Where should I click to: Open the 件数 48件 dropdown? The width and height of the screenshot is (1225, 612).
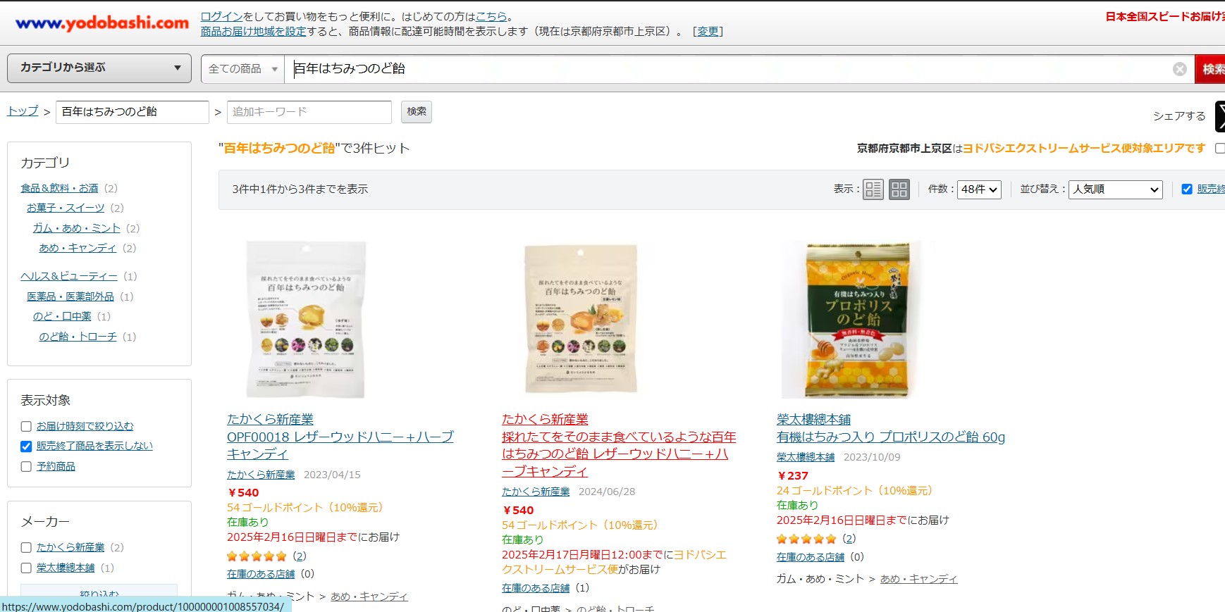pyautogui.click(x=979, y=189)
